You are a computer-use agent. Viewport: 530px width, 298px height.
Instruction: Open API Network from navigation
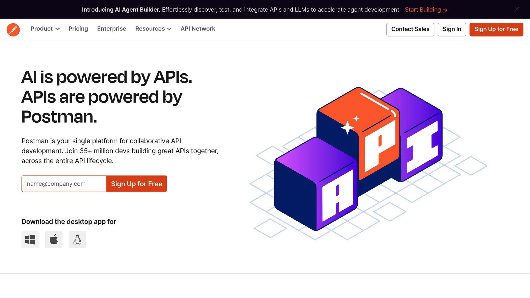click(x=198, y=29)
